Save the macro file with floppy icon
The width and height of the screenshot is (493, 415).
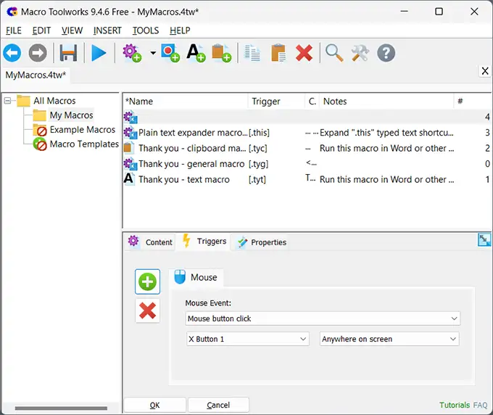click(x=68, y=53)
